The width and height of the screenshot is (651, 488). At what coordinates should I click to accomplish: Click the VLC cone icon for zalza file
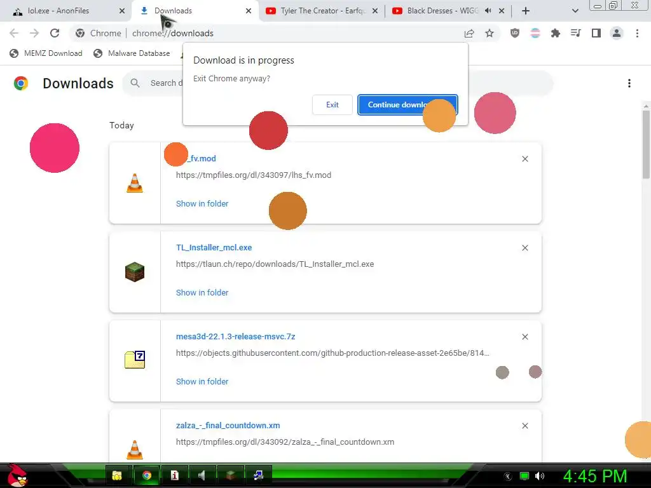pos(135,449)
